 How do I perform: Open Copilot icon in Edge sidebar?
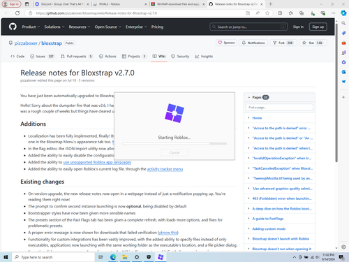coord(343,13)
